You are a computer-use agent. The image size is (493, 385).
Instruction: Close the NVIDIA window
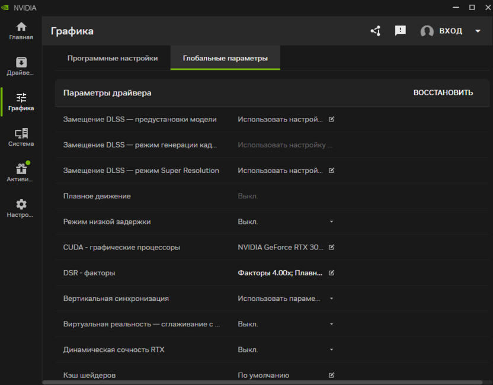coord(488,7)
